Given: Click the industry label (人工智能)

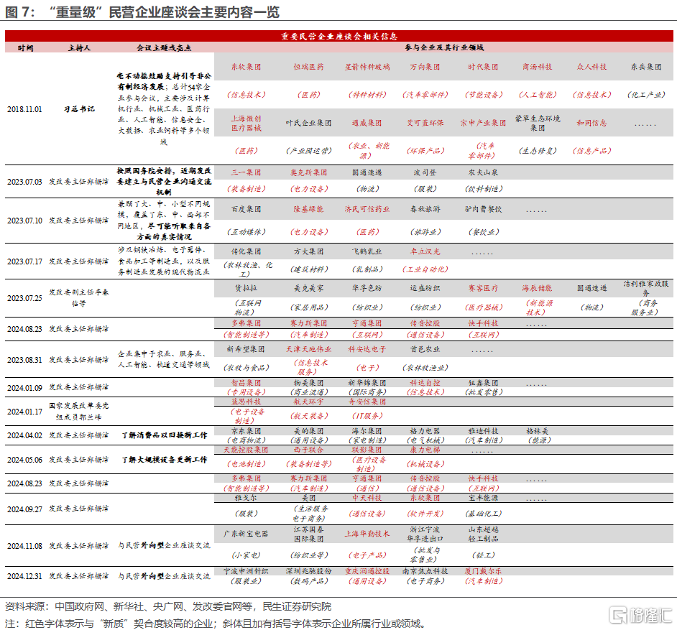Looking at the screenshot, I should tap(537, 95).
